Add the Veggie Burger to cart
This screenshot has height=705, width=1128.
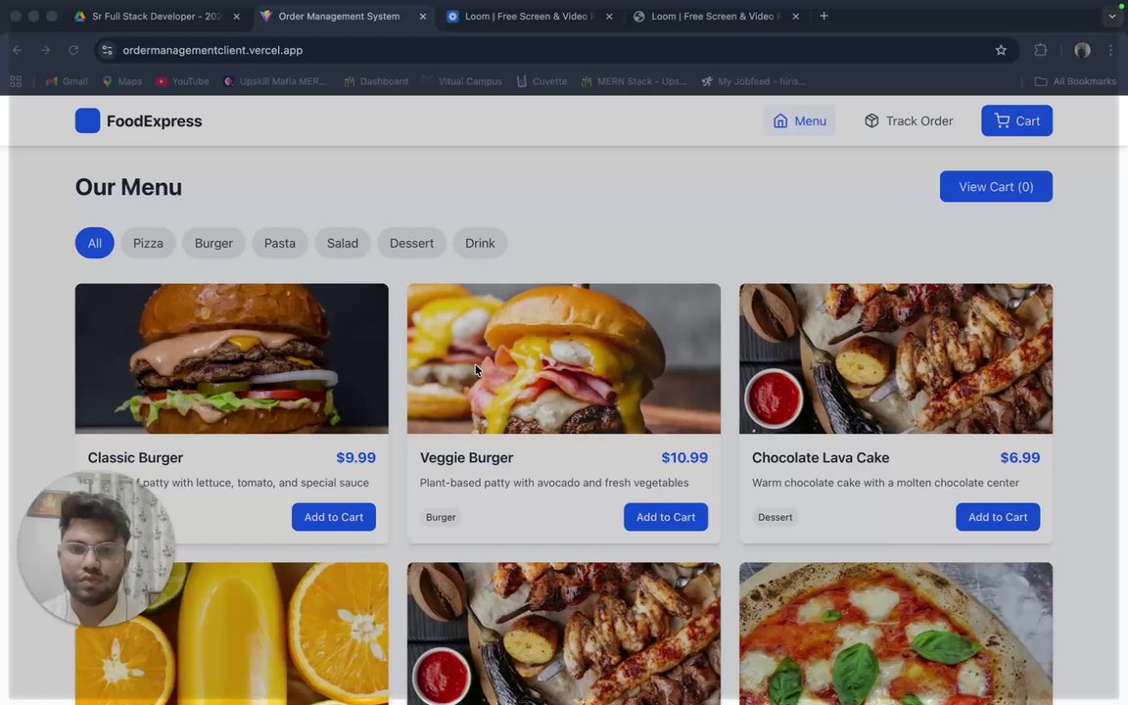coord(666,517)
